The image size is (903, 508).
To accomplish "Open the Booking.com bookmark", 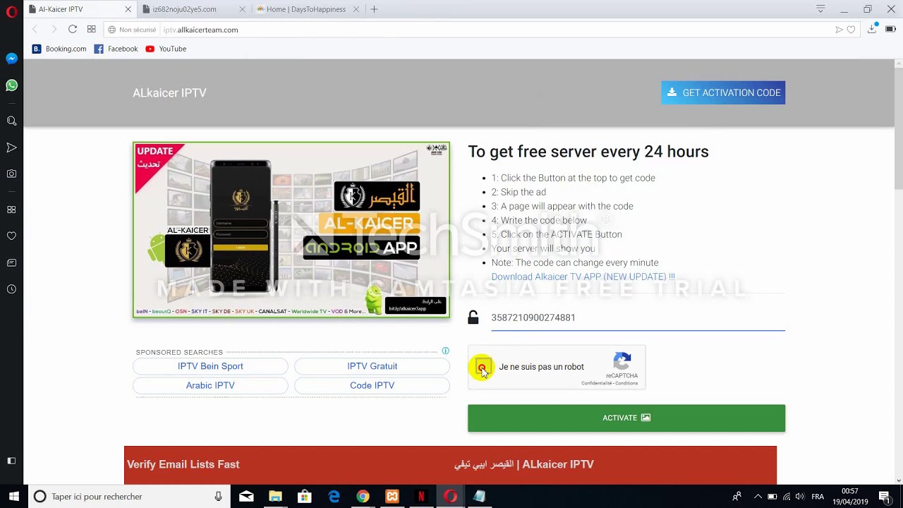I will (x=59, y=49).
